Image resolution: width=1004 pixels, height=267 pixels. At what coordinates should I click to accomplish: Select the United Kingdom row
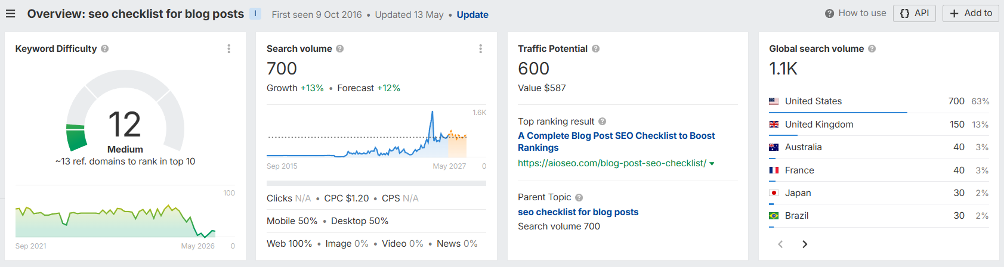click(x=879, y=125)
